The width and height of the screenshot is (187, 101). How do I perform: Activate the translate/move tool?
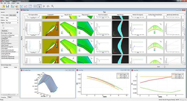44,6
